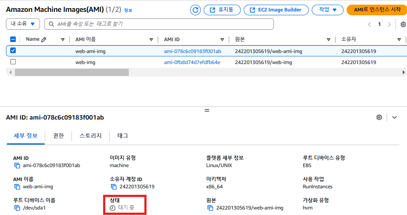The width and height of the screenshot is (407, 215).
Task: Sort by 소유자 column arrow
Action: click(399, 39)
